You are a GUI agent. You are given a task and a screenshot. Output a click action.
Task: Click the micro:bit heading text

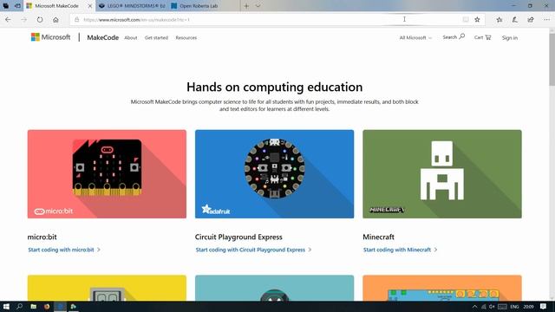coord(42,237)
